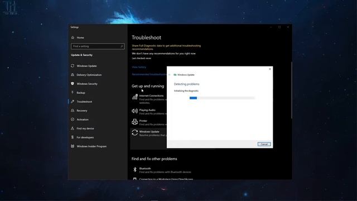
Task: Click the Windows Update icon in dialog header
Action: [175, 75]
